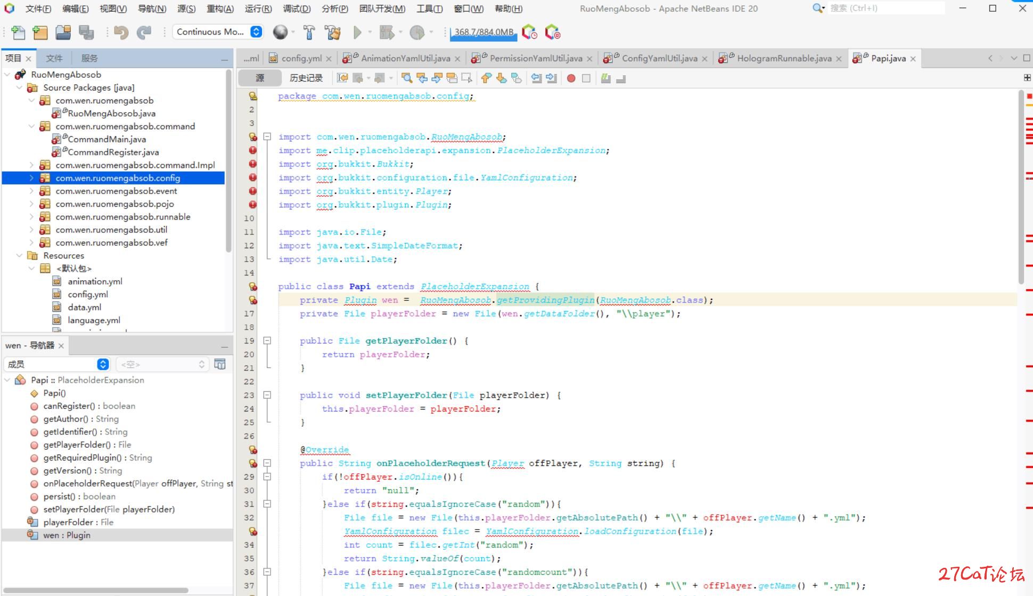Screen dimensions: 1033x596
Task: Toggle Bookmark icon in editor toolbar
Action: click(x=516, y=78)
